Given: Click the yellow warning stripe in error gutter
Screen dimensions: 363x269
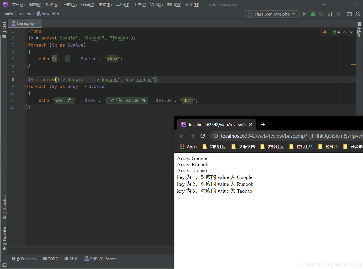Looking at the screenshot, I should point(353,64).
